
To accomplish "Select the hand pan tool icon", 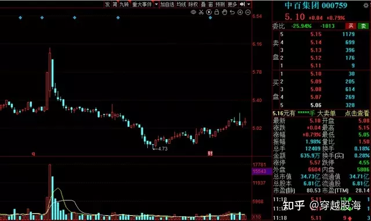I will (x=224, y=12).
